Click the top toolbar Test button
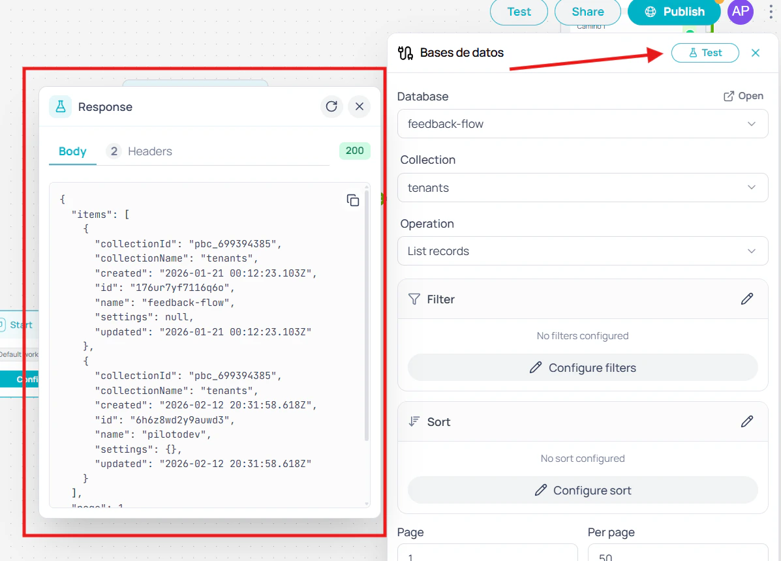 point(519,12)
